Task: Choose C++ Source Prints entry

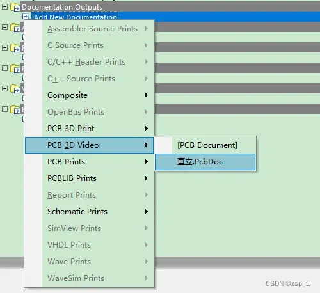Action: [x=90, y=79]
